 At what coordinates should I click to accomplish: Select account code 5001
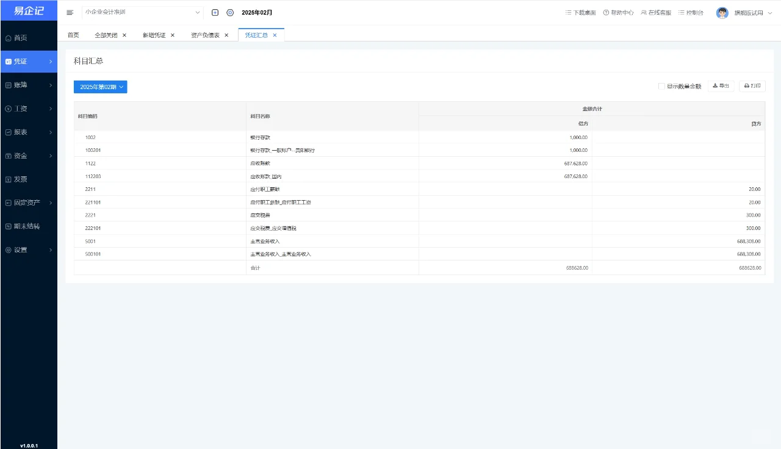pyautogui.click(x=90, y=241)
